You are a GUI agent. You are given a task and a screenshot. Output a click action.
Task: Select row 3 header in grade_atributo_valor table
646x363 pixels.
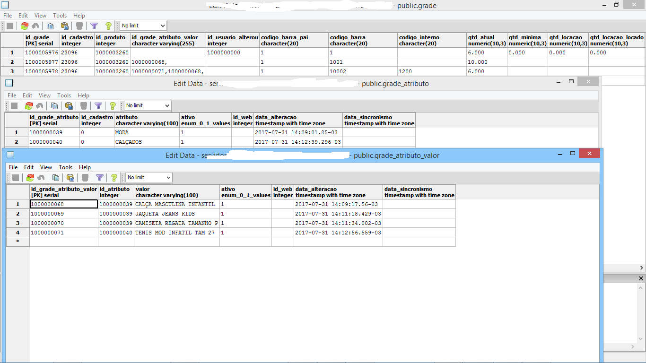(18, 223)
